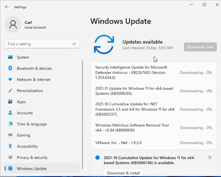
Task: Maximize the Settings window
Action: [204, 5]
